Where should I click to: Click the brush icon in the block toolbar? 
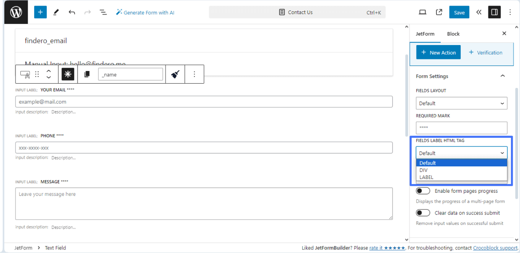(x=175, y=74)
